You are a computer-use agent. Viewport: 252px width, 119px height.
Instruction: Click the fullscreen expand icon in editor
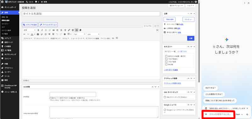tap(157, 30)
